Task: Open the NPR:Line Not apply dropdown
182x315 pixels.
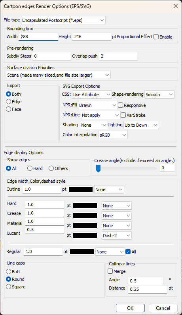Action: (100, 115)
